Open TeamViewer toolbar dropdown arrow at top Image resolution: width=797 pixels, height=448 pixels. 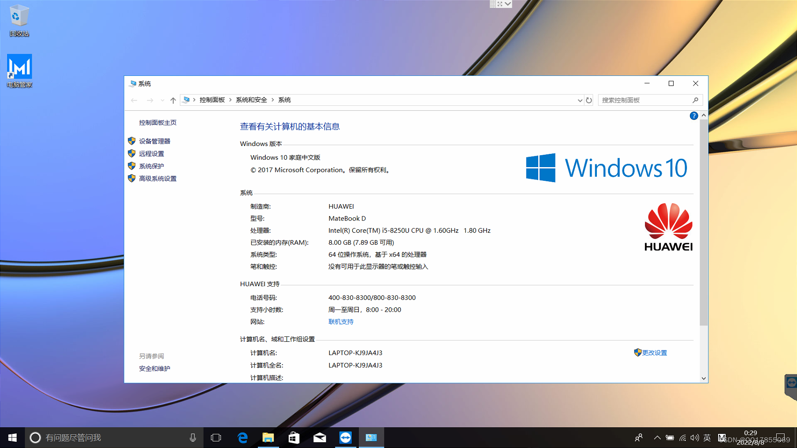tap(508, 4)
